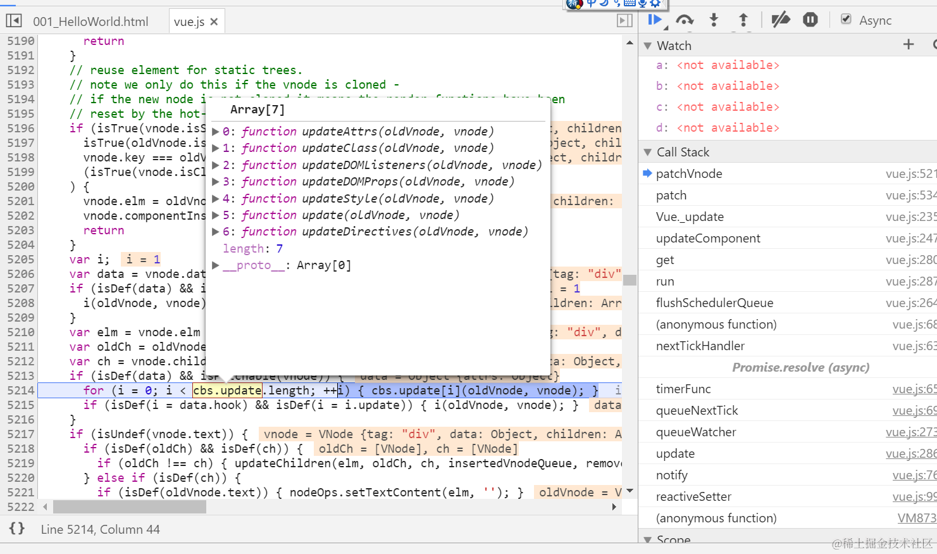Select the updateComponent call stack frame
The height and width of the screenshot is (554, 937).
[x=788, y=238]
